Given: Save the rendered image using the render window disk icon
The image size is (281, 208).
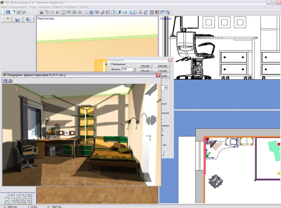Looking at the screenshot, I should pyautogui.click(x=5, y=81).
